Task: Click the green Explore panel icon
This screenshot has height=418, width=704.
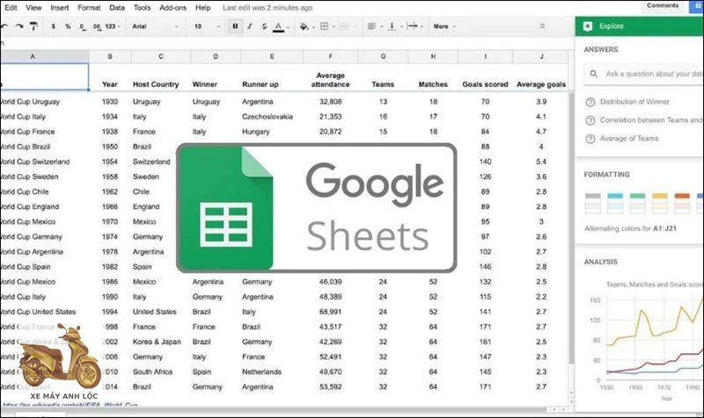Action: tap(588, 26)
